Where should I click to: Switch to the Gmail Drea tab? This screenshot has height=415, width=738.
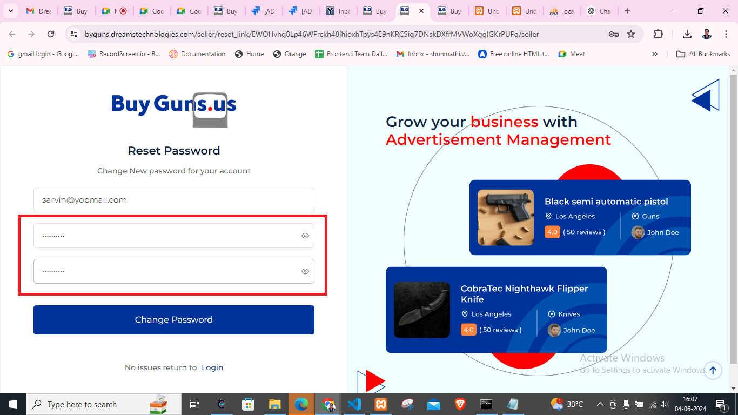(38, 11)
